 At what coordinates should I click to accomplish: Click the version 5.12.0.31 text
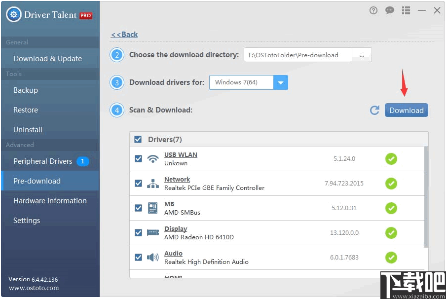point(344,208)
